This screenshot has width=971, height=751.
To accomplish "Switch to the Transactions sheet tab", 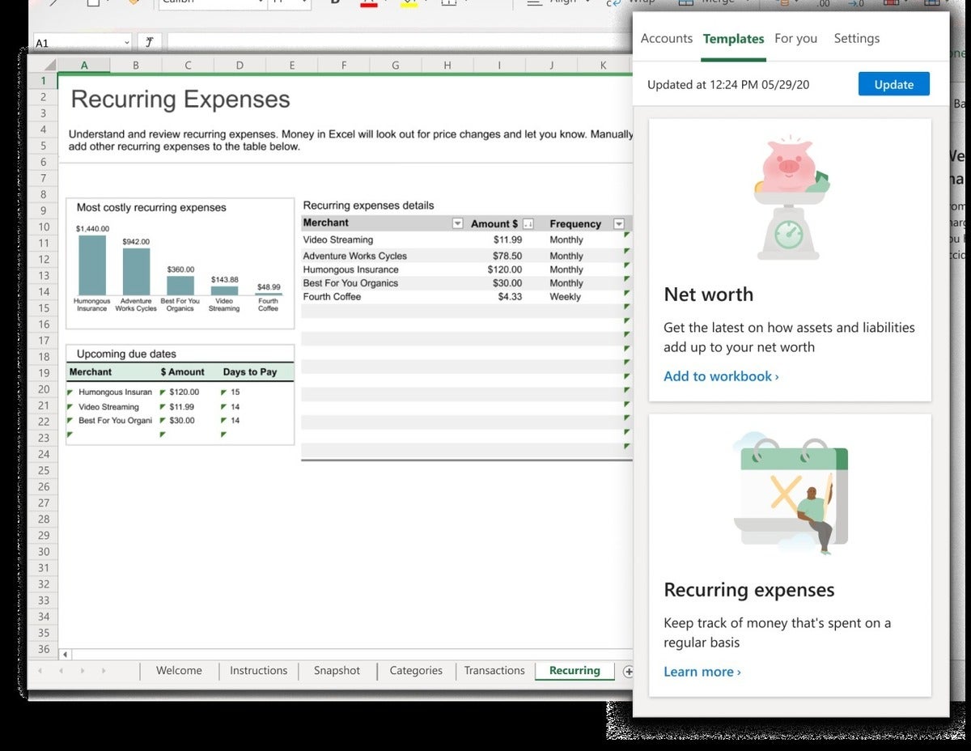I will 494,670.
